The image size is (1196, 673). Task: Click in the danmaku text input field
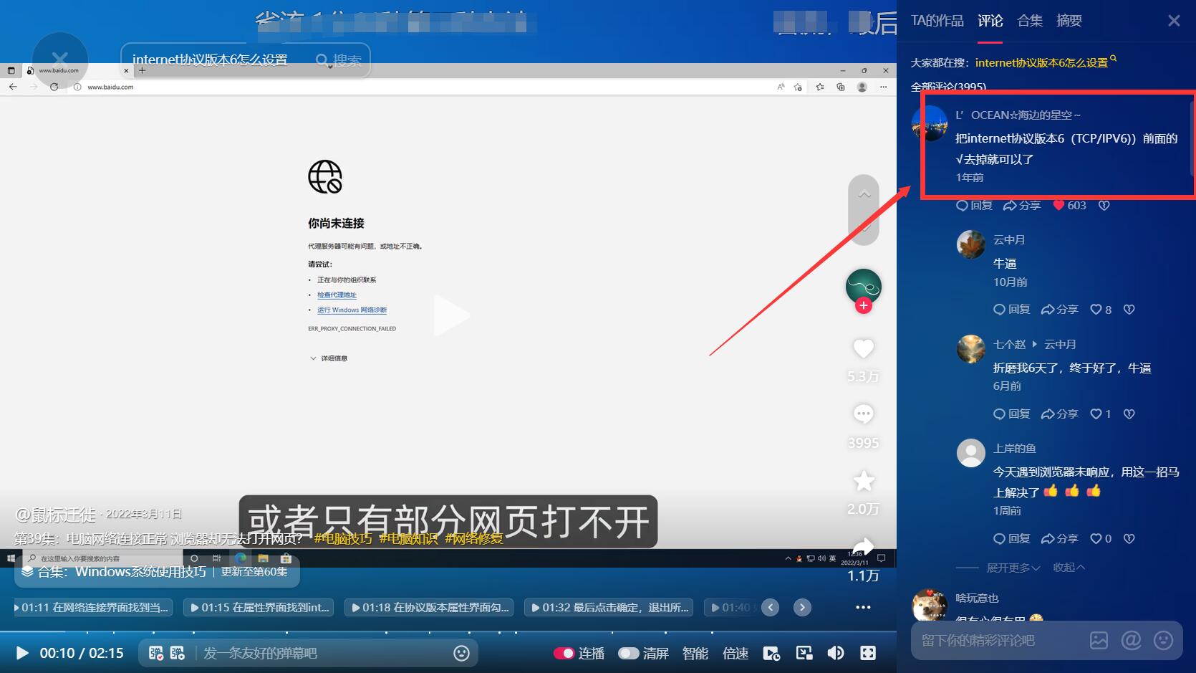tap(322, 653)
